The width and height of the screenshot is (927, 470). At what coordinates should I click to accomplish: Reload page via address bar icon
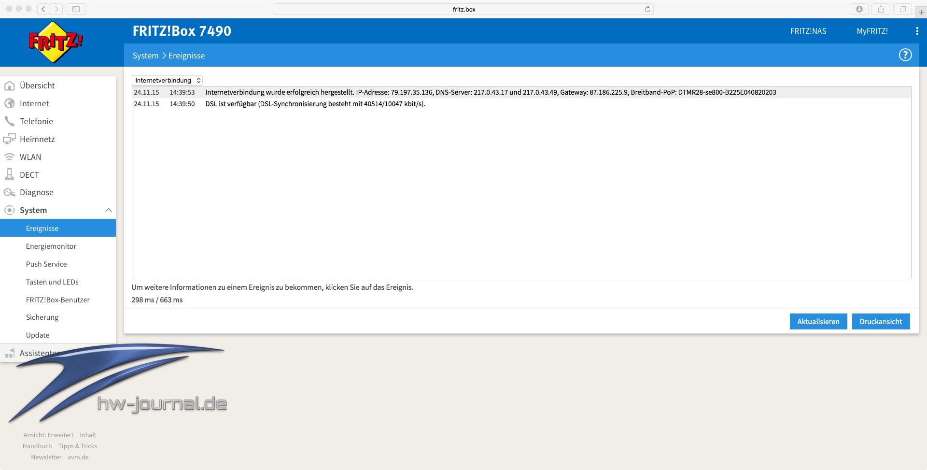(647, 9)
